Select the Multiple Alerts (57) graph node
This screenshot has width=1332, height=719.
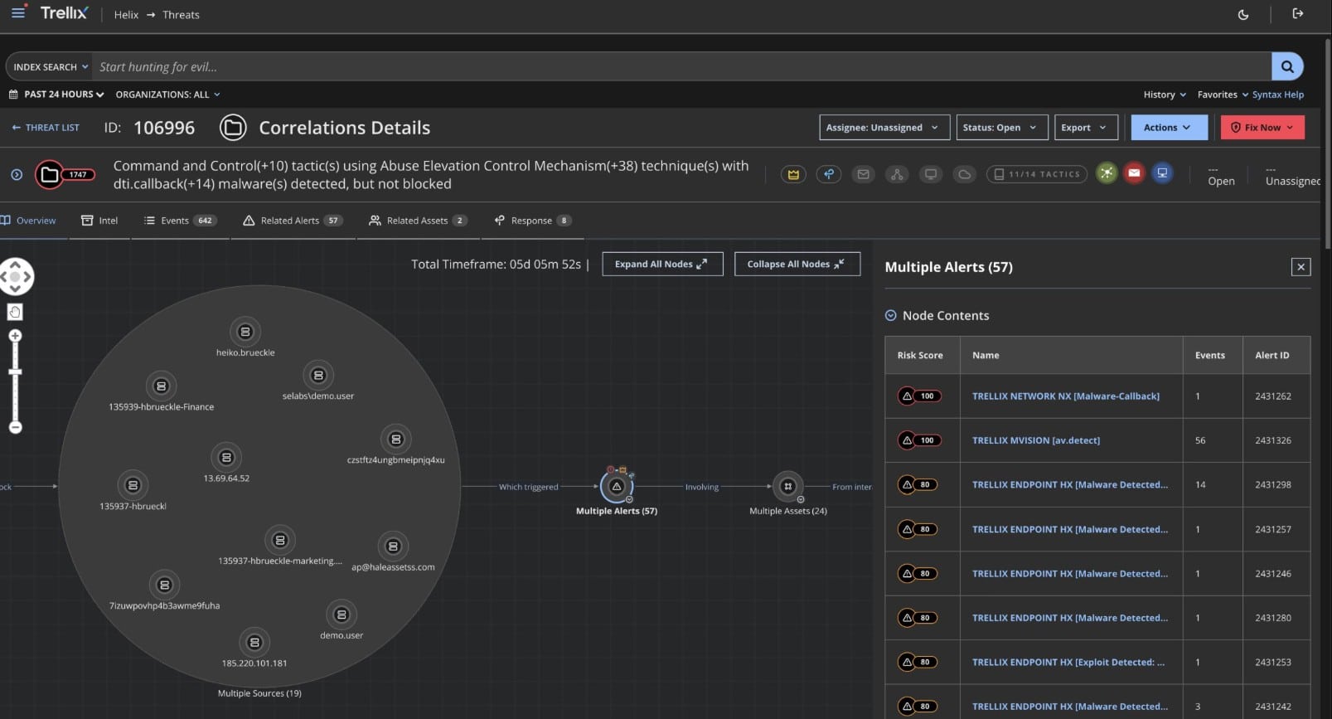tap(617, 487)
